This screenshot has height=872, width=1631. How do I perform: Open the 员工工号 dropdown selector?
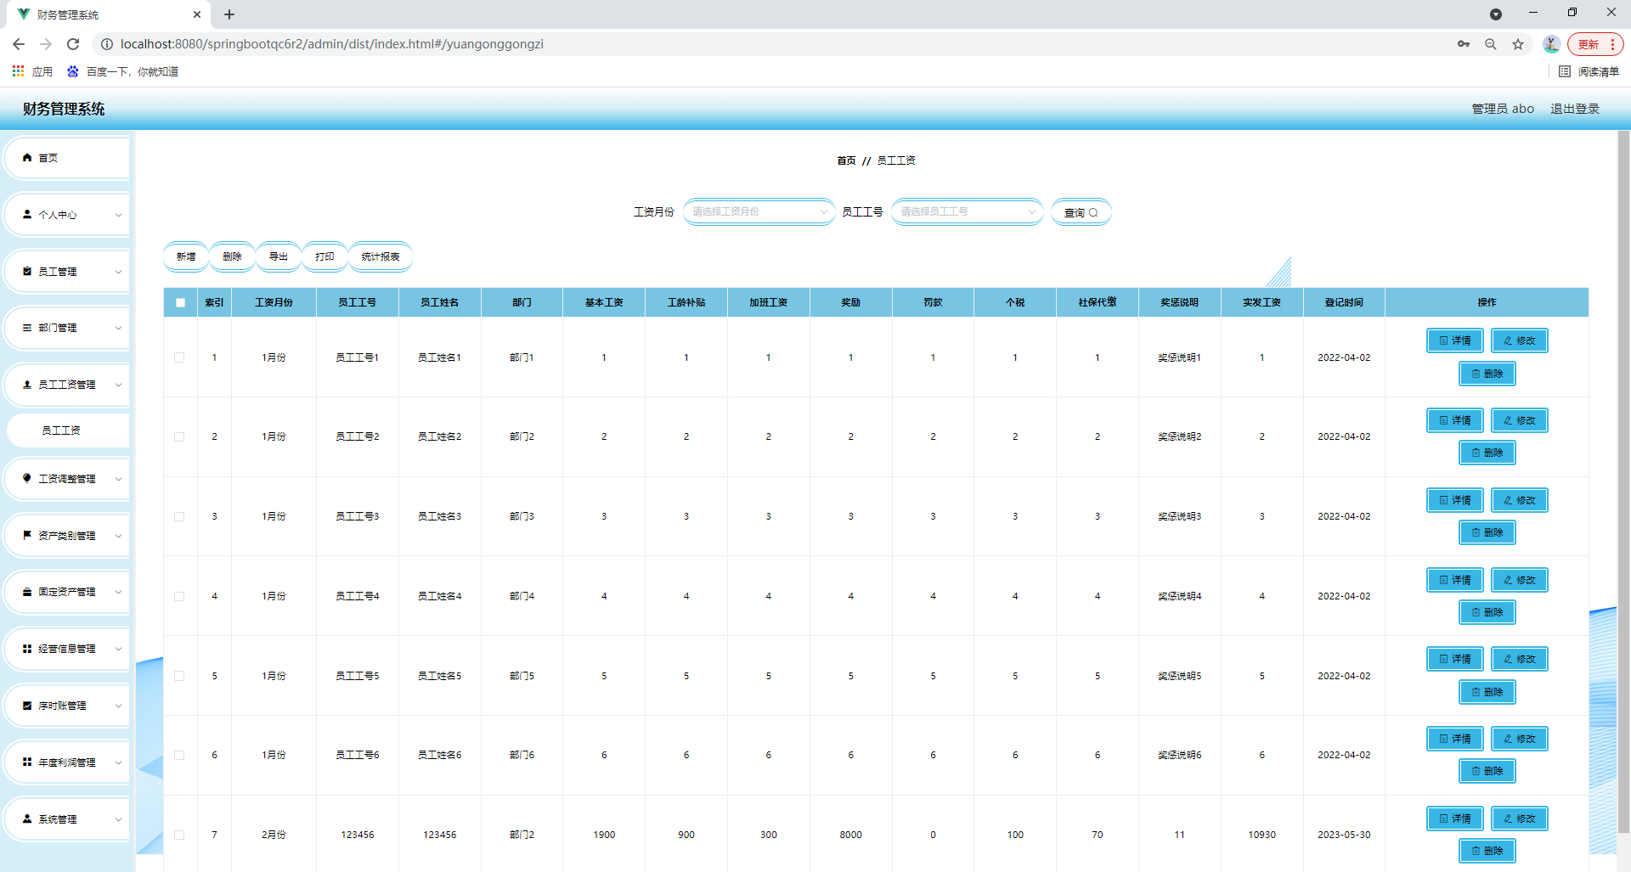[967, 211]
